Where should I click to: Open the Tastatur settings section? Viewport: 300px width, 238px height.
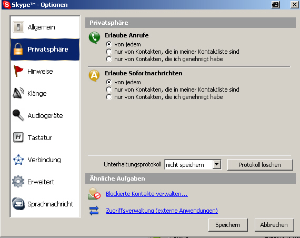(x=45, y=137)
